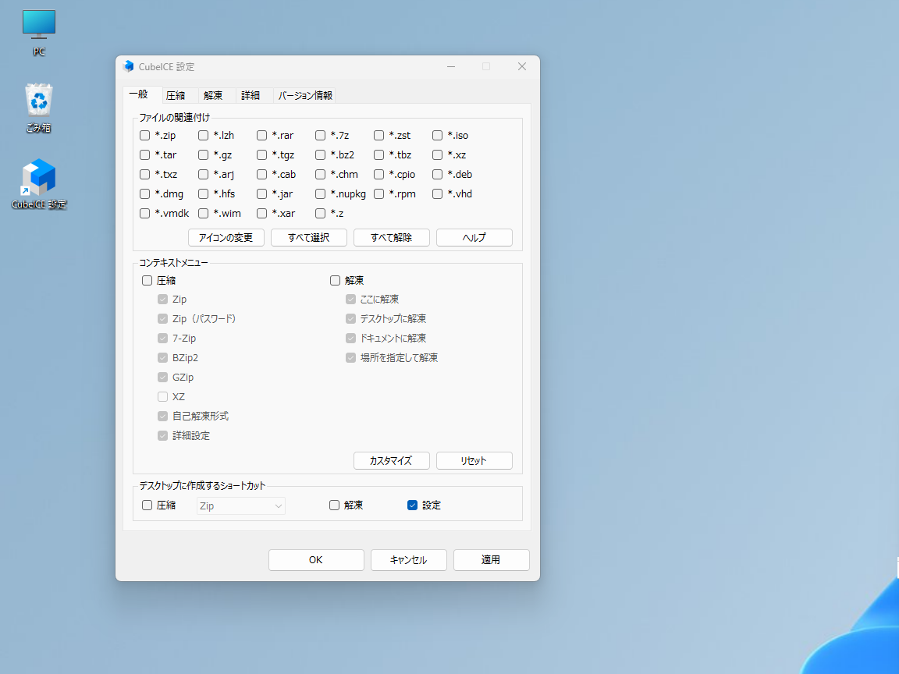This screenshot has width=899, height=674.
Task: Enable the *.txz checkbox
Action: pyautogui.click(x=144, y=174)
